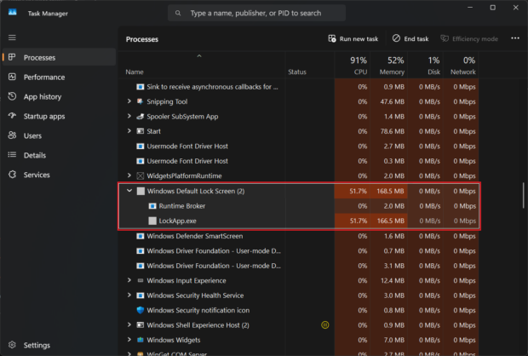The image size is (528, 356).
Task: Click the search box input field
Action: [256, 13]
